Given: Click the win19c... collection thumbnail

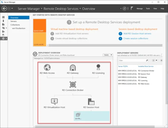Looking at the screenshot, I should [78, 116].
